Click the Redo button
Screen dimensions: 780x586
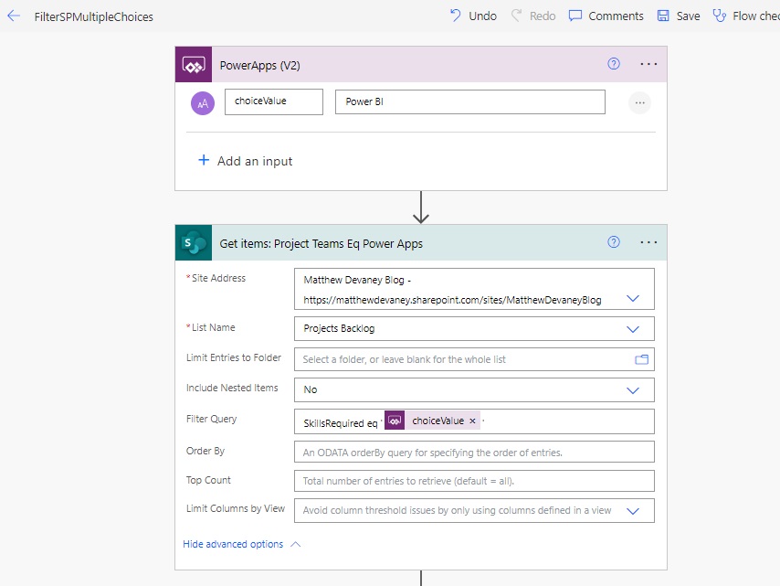coord(533,16)
